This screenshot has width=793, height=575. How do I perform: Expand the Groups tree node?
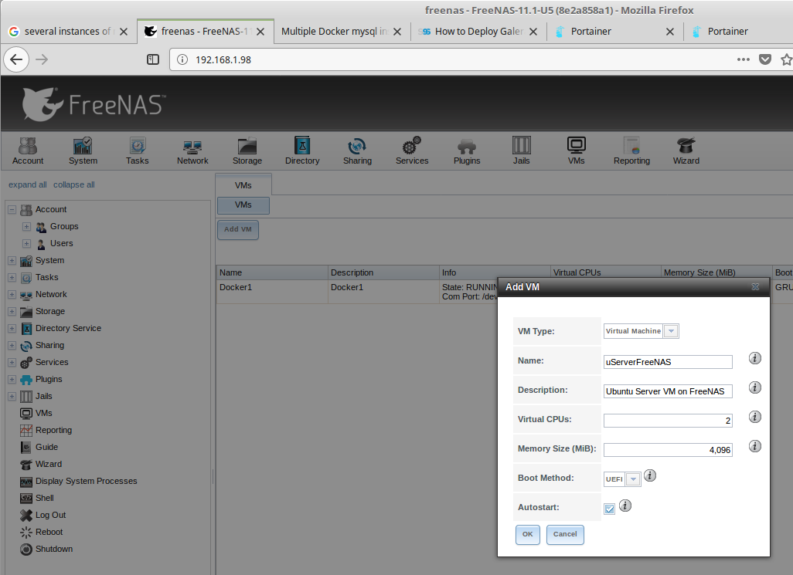tap(27, 227)
